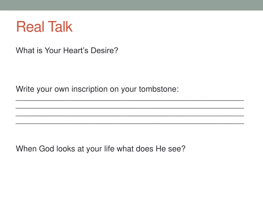Click the word 'Talk' in the title
This screenshot has width=263, height=197.
[x=60, y=26]
